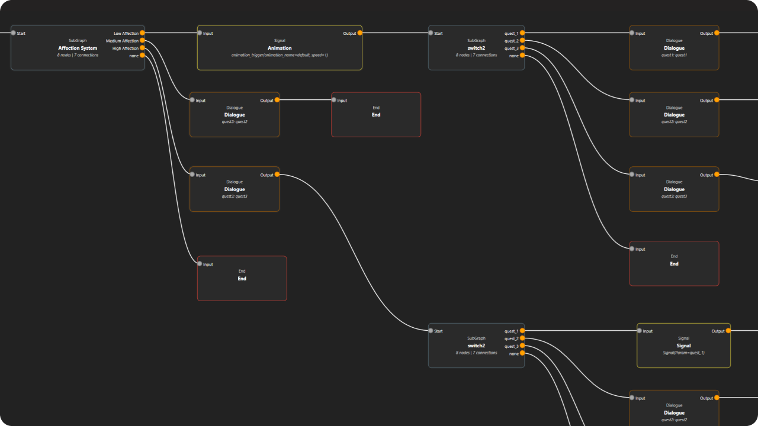Click Input of quest2 Dialogue below the Signal node
The width and height of the screenshot is (758, 426).
[x=632, y=398]
